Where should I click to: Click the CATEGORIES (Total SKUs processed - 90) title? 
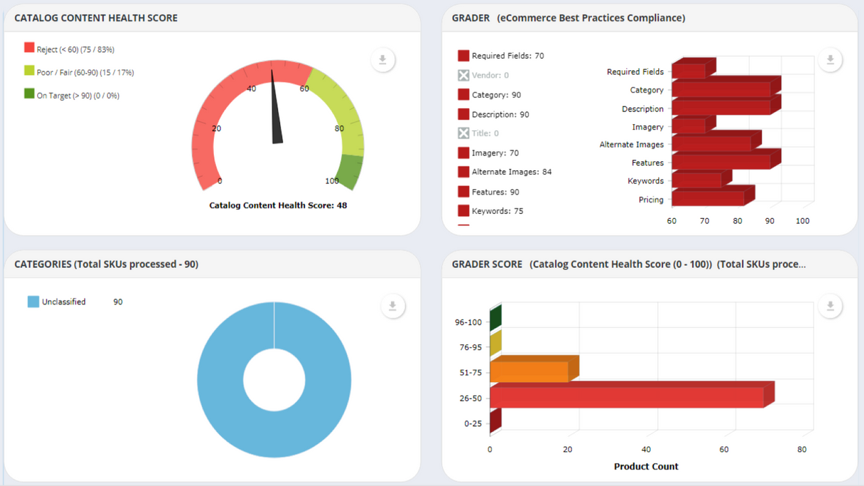[x=106, y=265]
